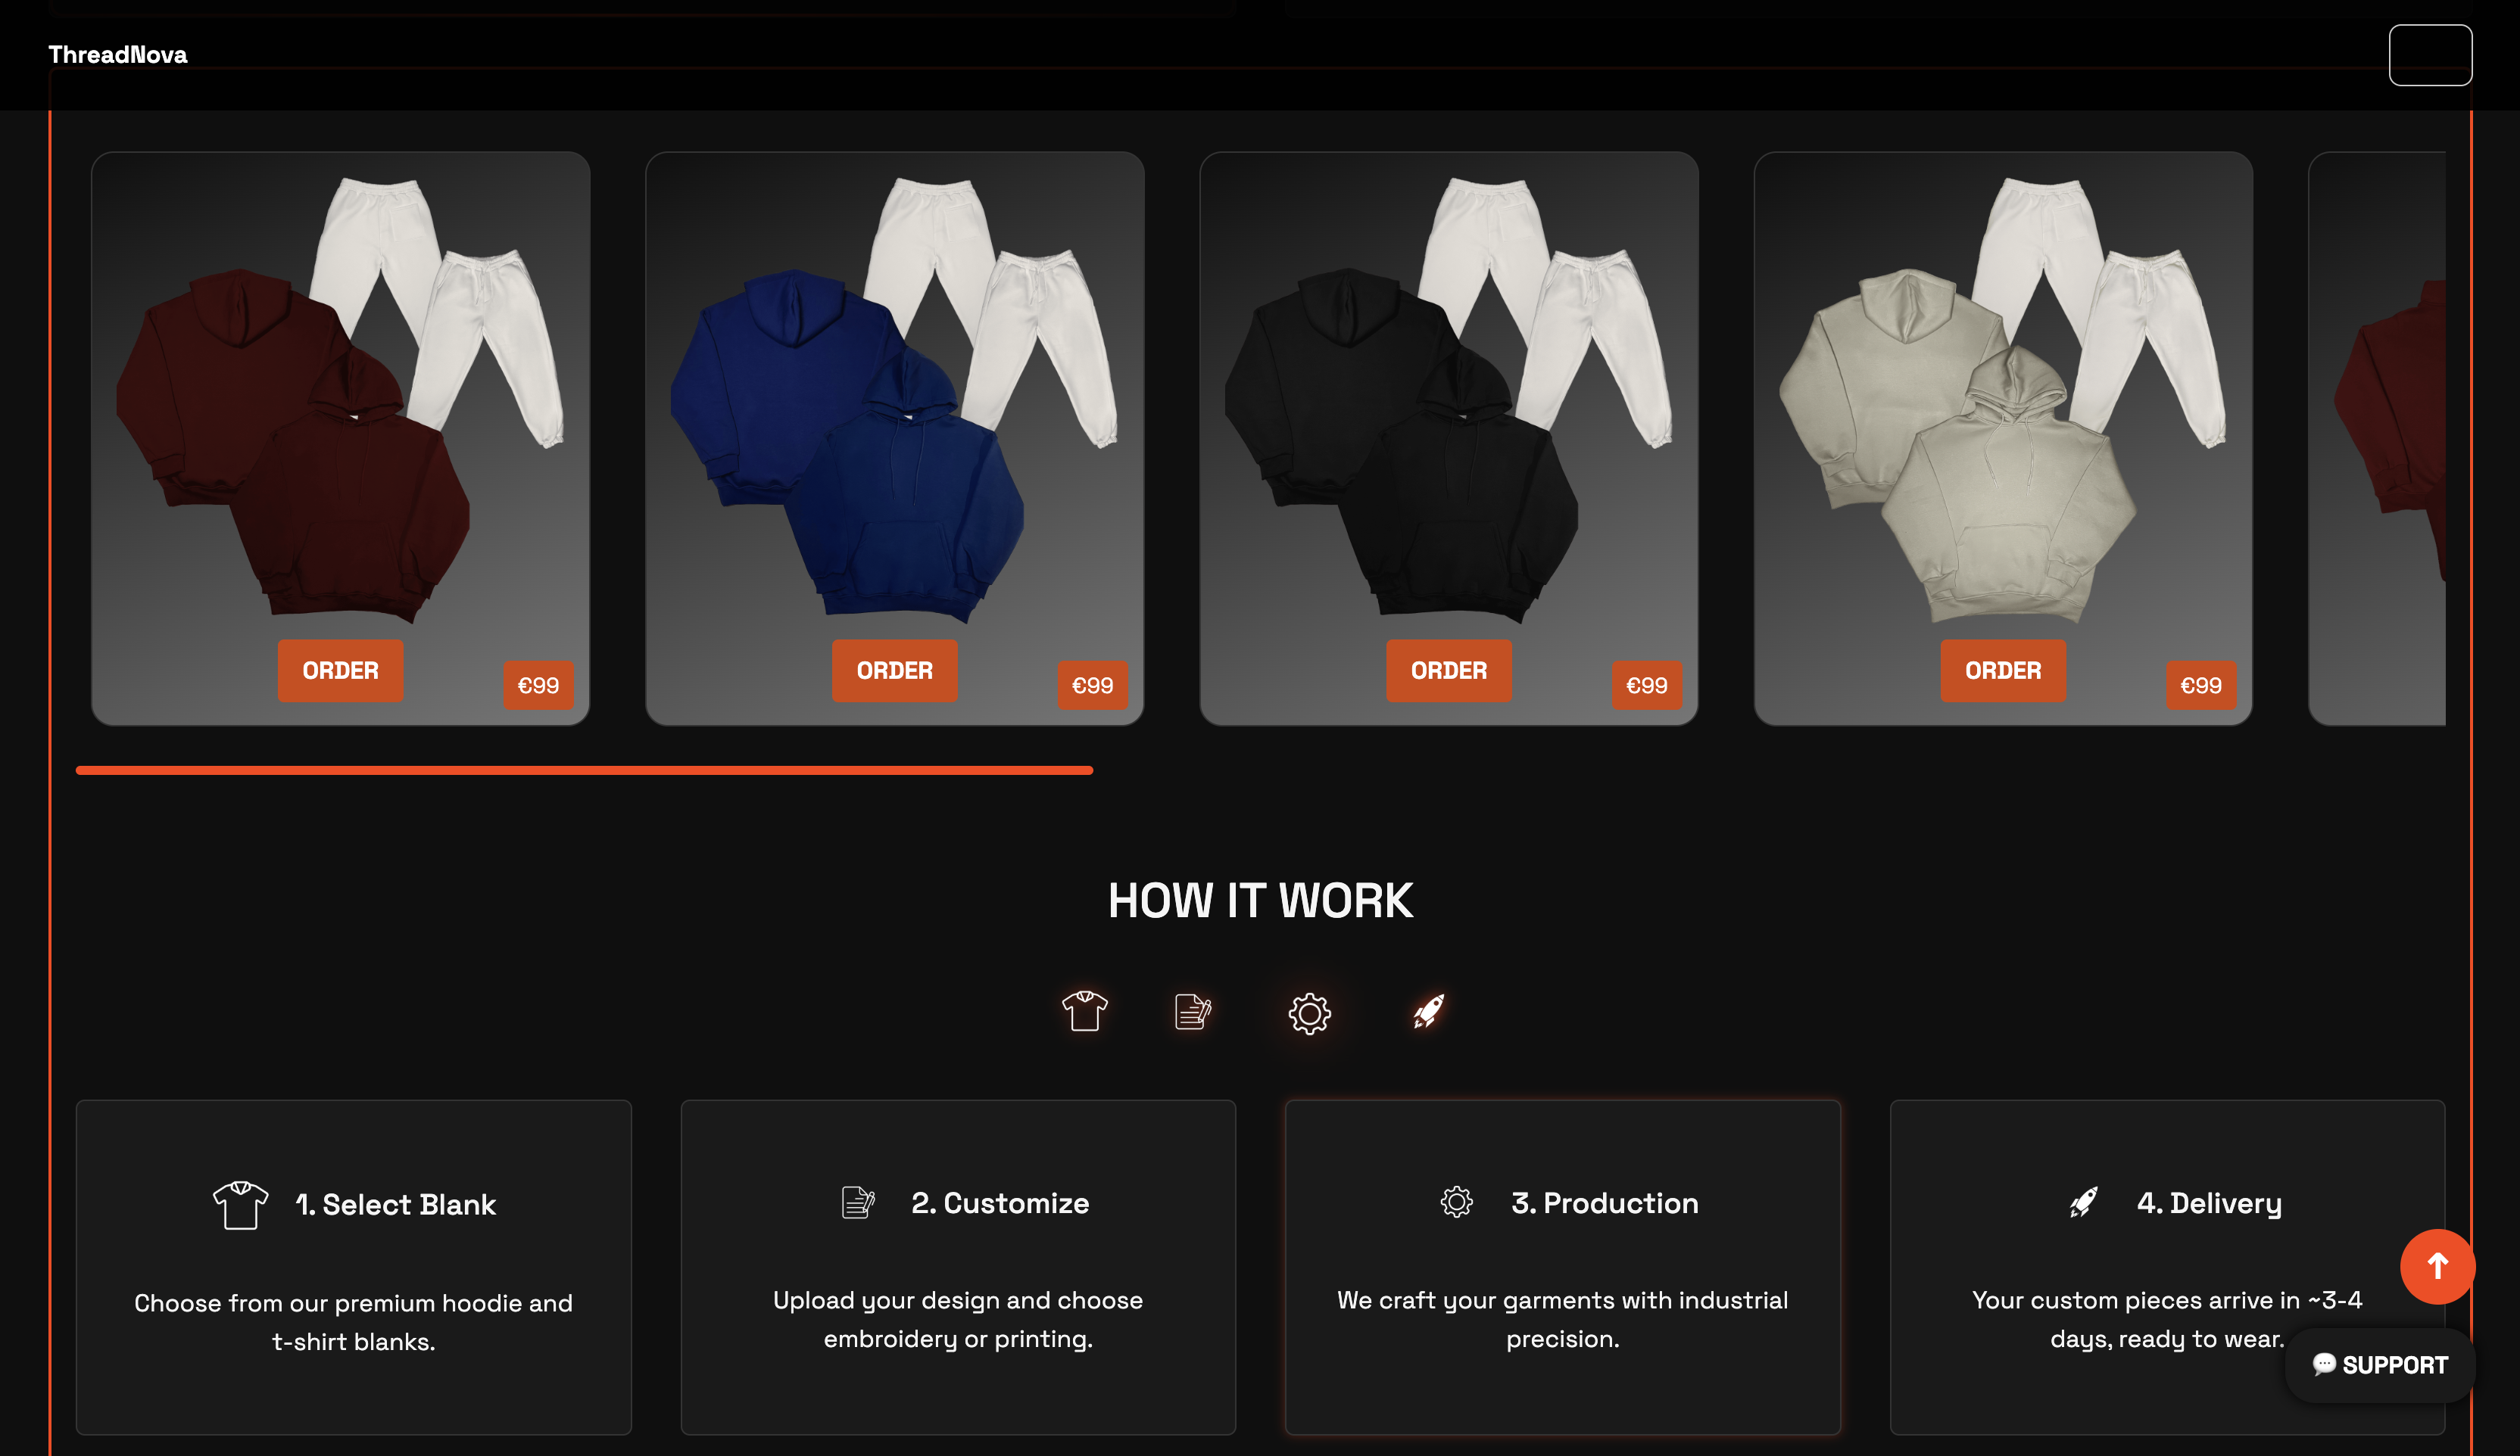Click €99 price tag on black set
The height and width of the screenshot is (1456, 2520).
pyautogui.click(x=1646, y=686)
